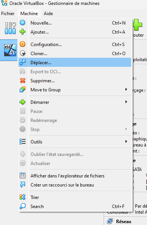Image resolution: width=147 pixels, height=225 pixels.
Task: Click Démarrer entry text
Action: point(40,102)
